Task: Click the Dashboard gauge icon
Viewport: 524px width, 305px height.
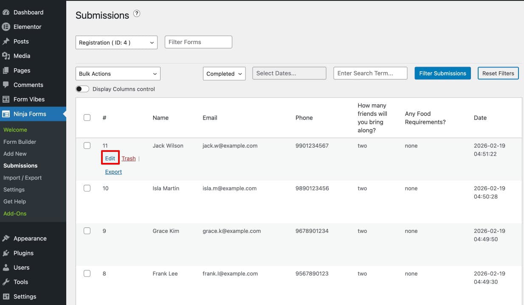Action: tap(6, 12)
